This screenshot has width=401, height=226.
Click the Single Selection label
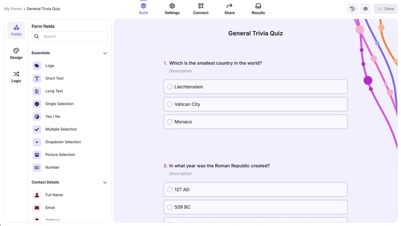(x=59, y=104)
